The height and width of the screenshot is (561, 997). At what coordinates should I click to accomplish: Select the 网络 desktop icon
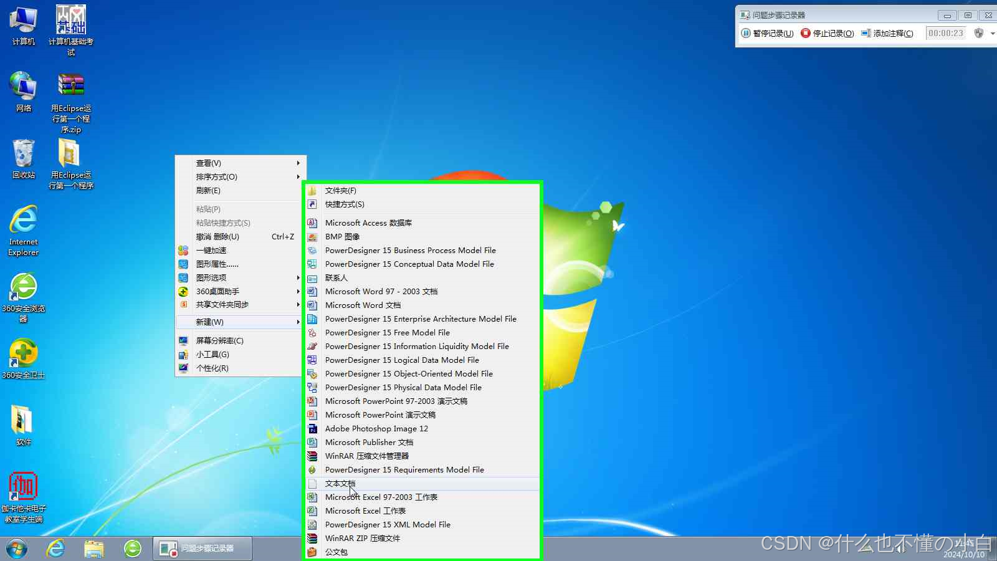coord(23,92)
